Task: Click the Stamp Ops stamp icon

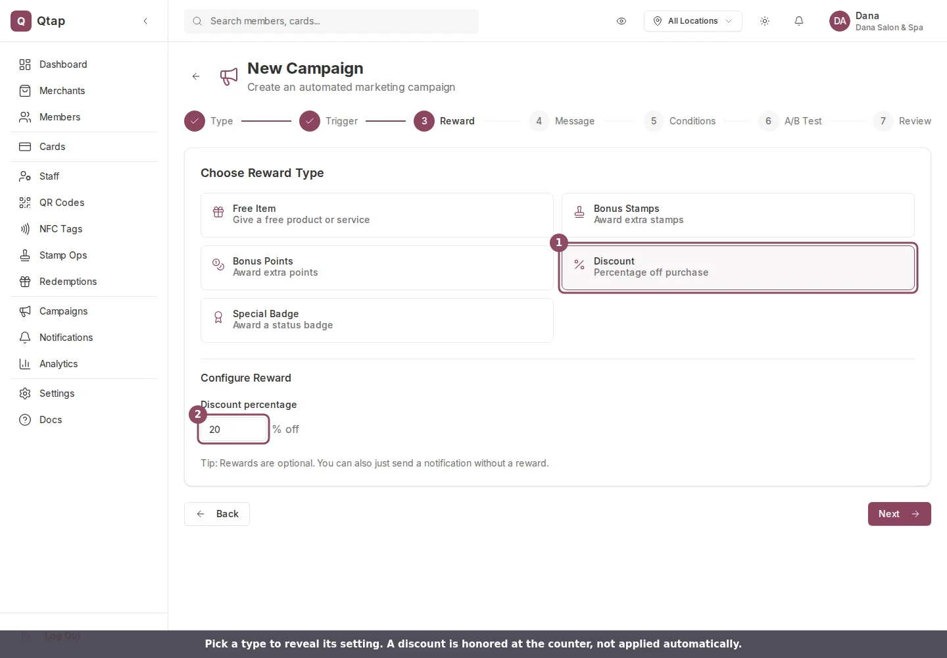Action: (25, 255)
